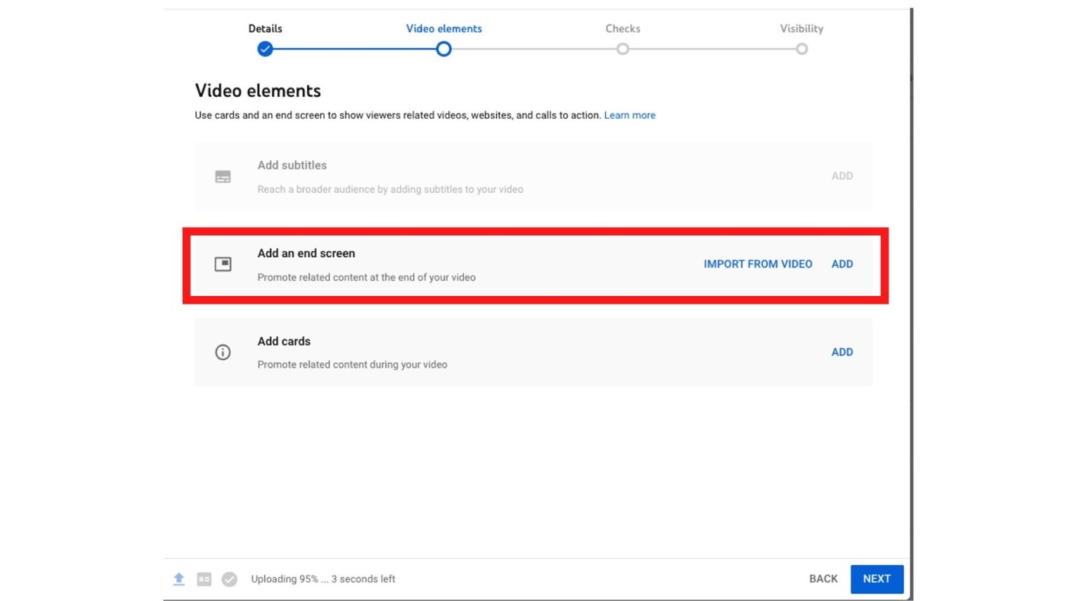Click the info icon beside Add cards
Screen dimensions: 1067x601
tap(223, 352)
